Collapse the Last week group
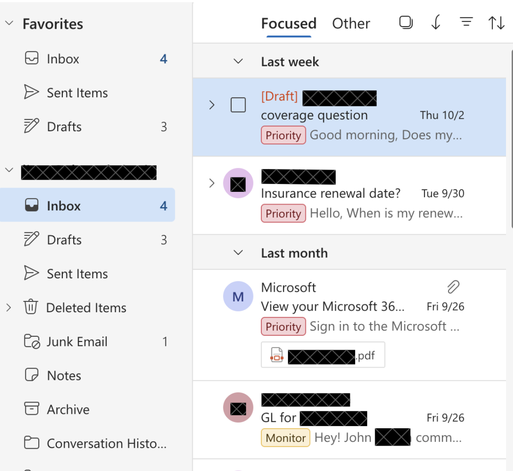The image size is (513, 471). [238, 61]
